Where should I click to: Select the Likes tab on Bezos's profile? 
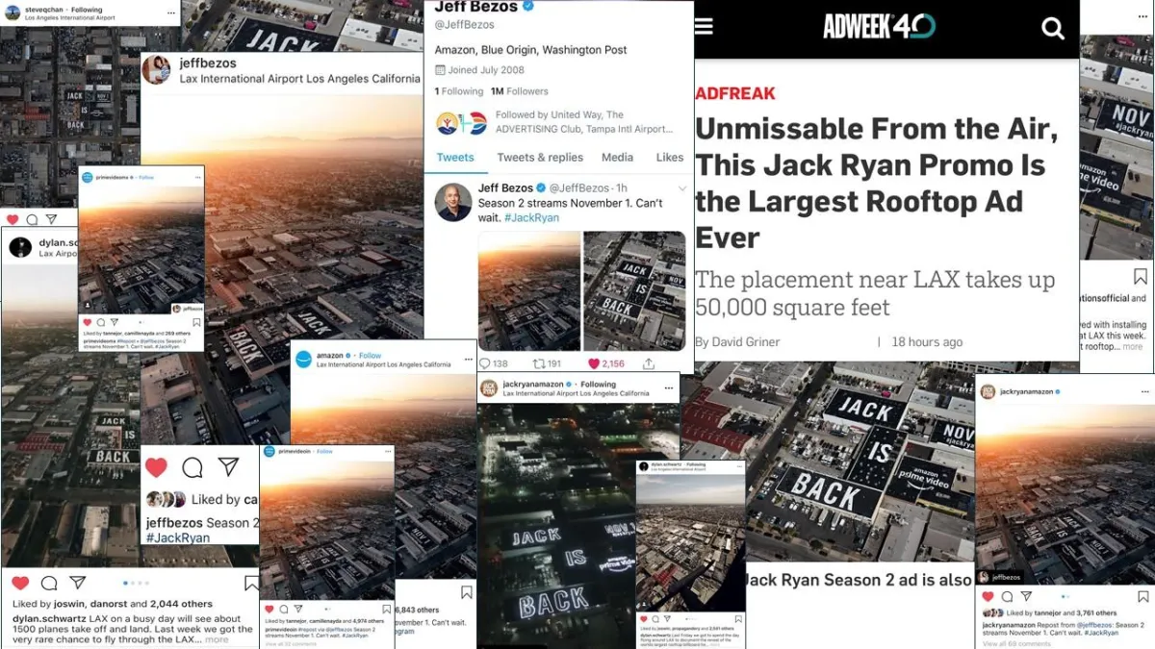(670, 158)
